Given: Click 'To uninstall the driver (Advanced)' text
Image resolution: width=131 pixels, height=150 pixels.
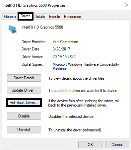Looking at the screenshot, I should tap(75, 130).
